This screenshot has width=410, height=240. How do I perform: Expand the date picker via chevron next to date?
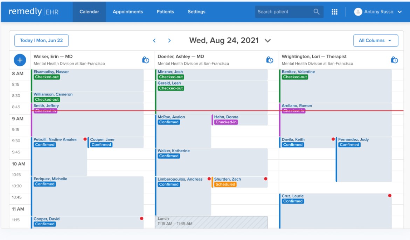pyautogui.click(x=267, y=40)
